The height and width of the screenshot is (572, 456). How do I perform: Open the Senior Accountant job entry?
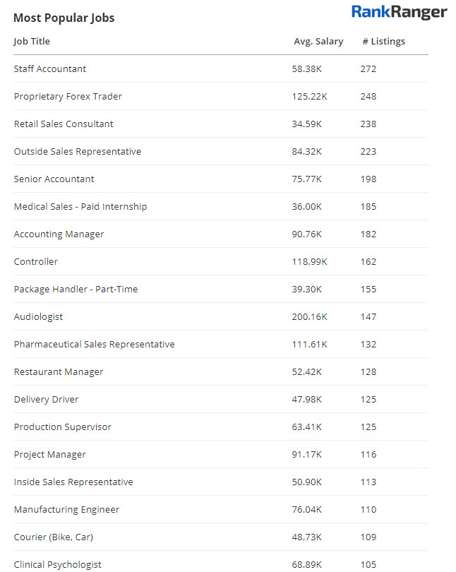click(54, 179)
